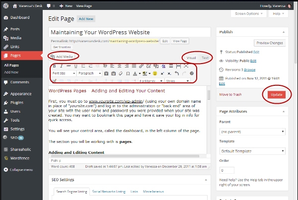The height and width of the screenshot is (200, 298).
Task: Click Add New next to Edit Page
Action: 86,19
